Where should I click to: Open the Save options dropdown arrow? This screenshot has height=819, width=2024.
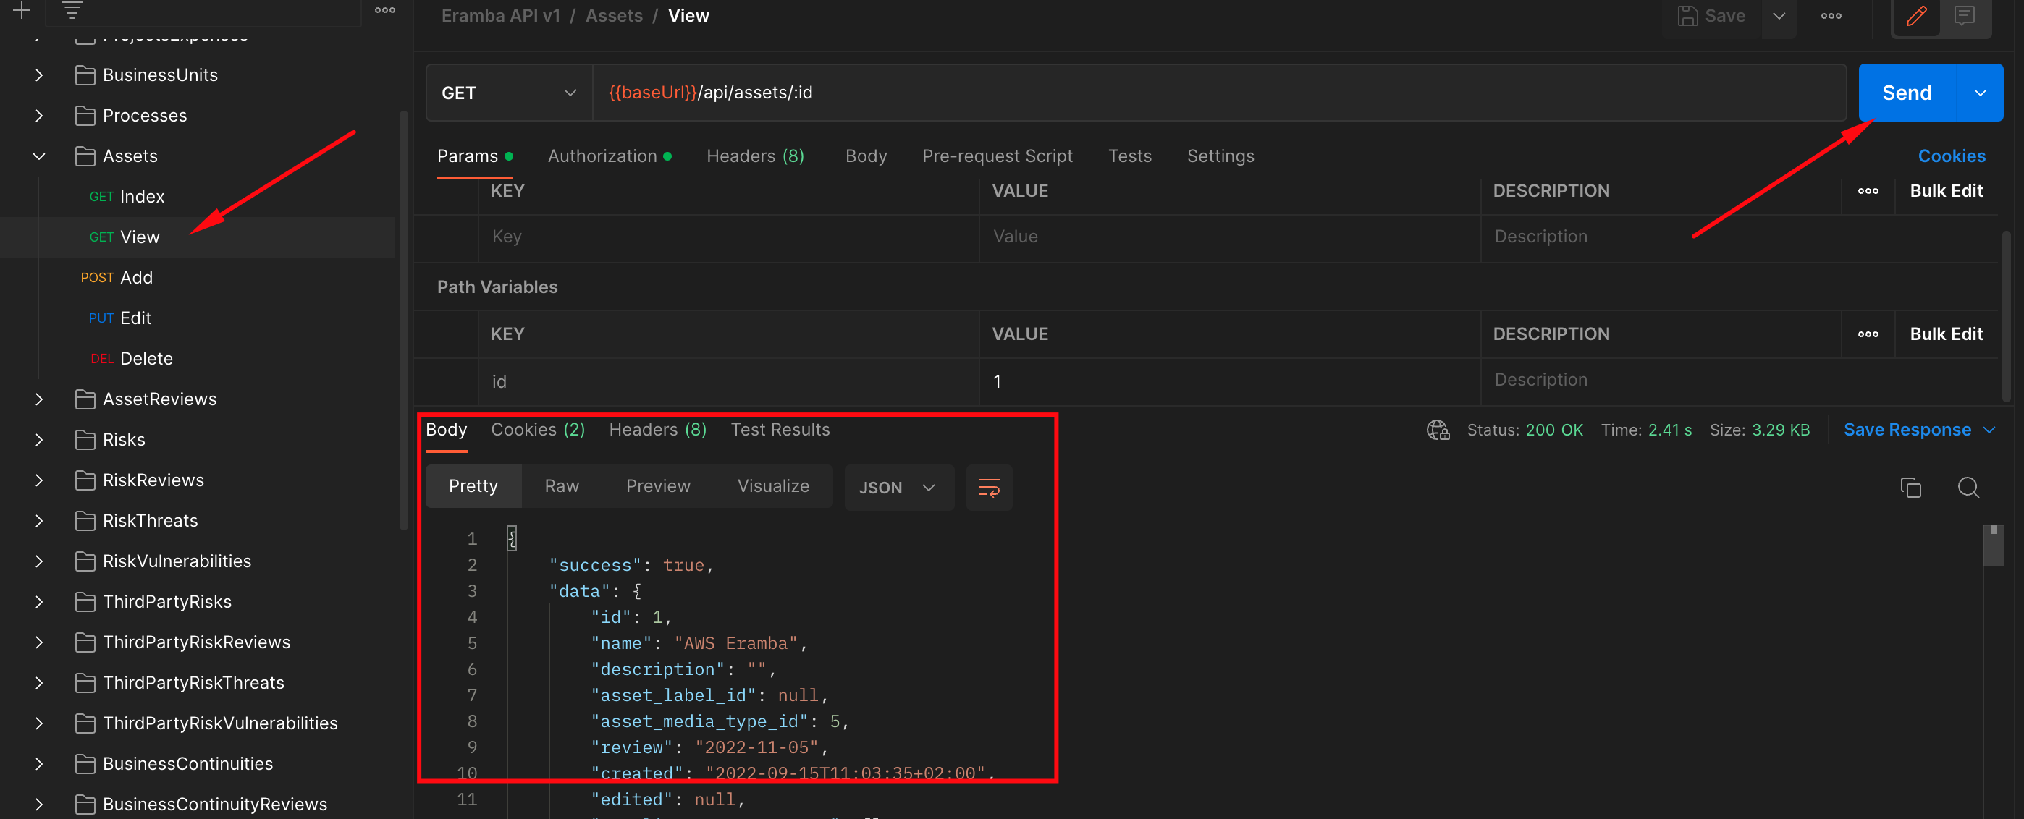tap(1779, 16)
